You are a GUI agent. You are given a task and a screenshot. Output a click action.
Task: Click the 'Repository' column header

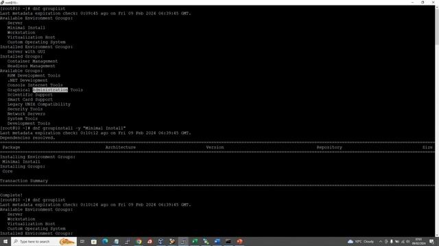pos(329,148)
